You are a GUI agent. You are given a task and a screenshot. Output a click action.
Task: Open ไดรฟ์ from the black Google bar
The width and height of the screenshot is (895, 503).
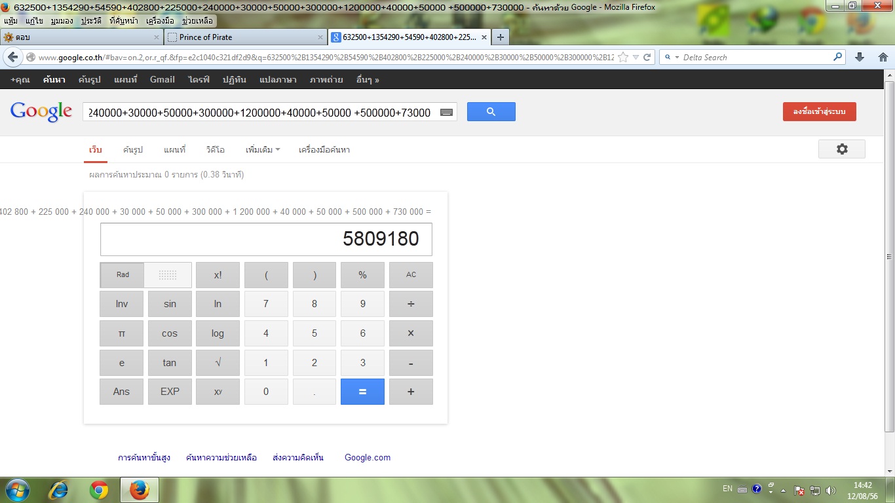[199, 79]
